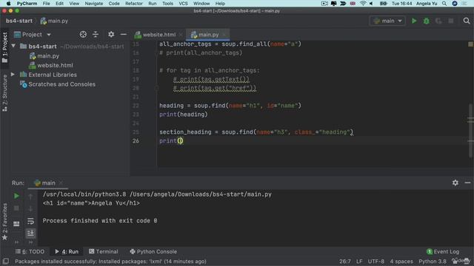Image resolution: width=474 pixels, height=266 pixels.
Task: Open Spotlight search in the macOS menu bar
Action: point(444,4)
